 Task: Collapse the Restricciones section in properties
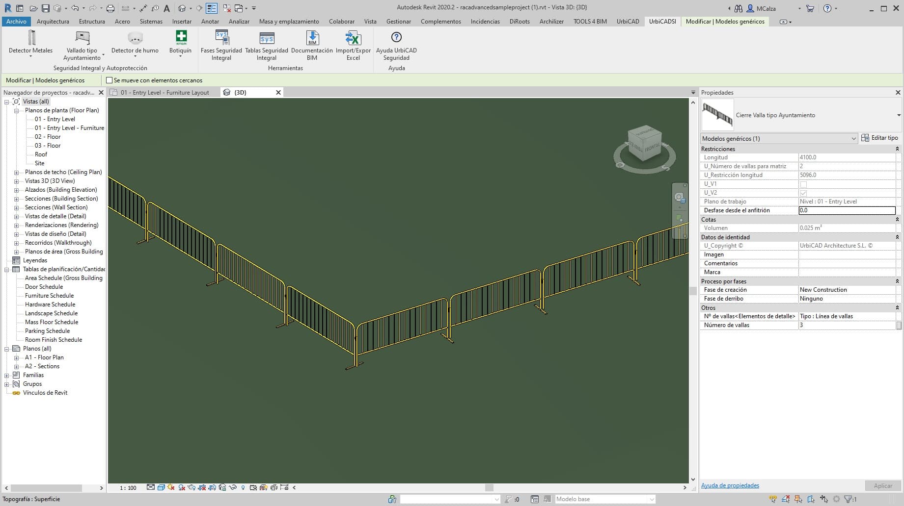897,149
